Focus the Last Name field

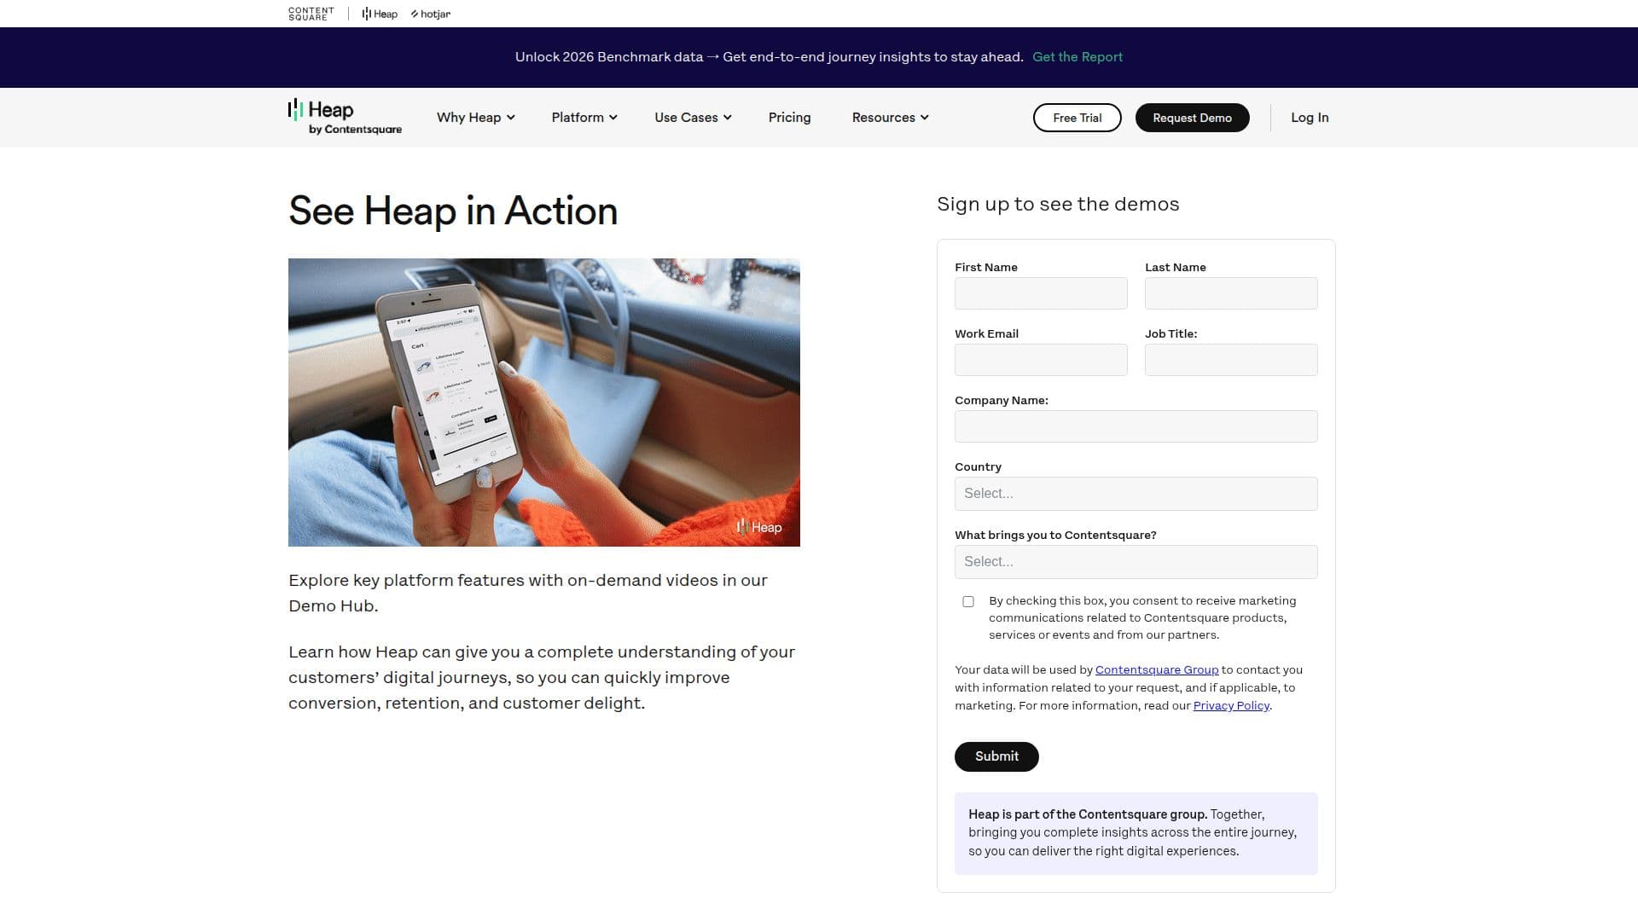point(1230,293)
